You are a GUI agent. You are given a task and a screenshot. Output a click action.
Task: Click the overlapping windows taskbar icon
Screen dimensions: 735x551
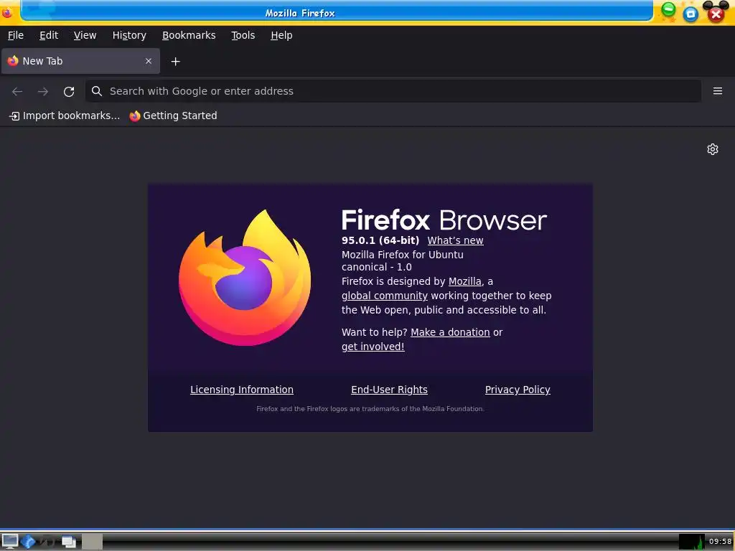click(69, 542)
